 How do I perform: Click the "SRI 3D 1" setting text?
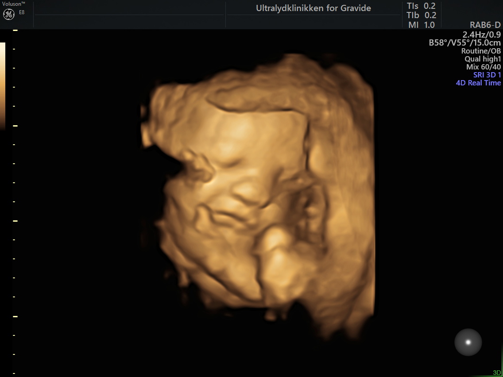click(x=487, y=75)
